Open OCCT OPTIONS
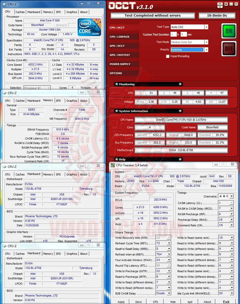240x304 pixels. (x=124, y=73)
